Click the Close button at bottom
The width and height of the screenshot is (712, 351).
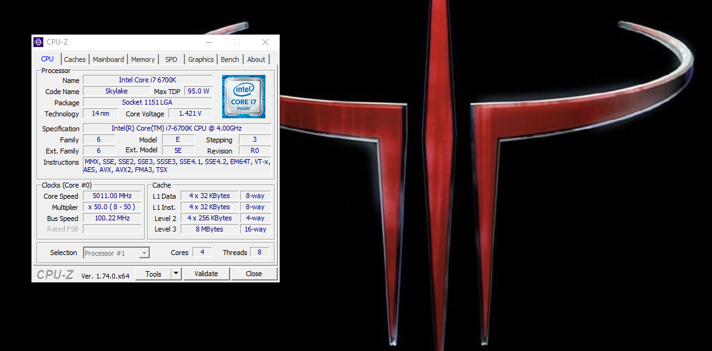coord(254,274)
